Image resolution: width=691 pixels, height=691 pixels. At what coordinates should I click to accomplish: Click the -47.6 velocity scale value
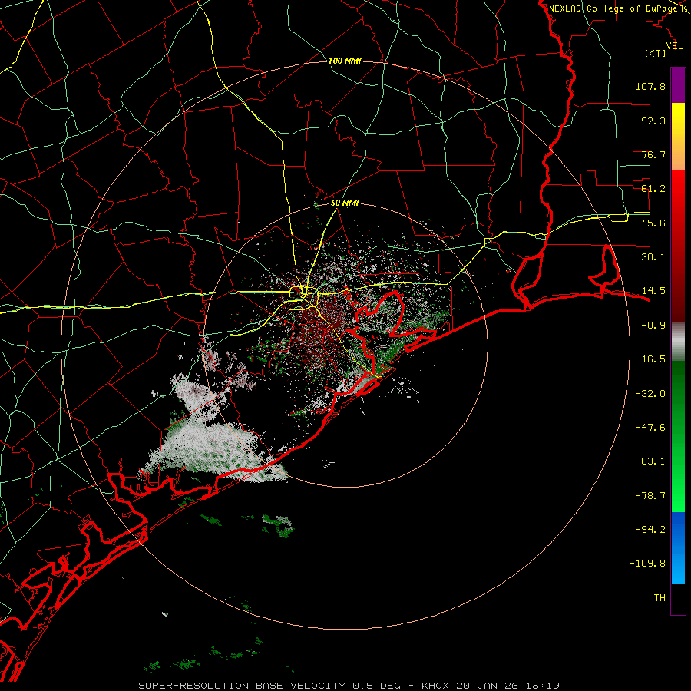click(x=650, y=428)
